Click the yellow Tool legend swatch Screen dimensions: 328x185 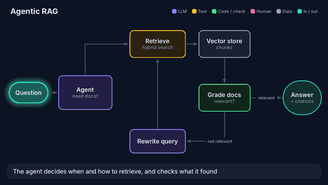click(x=194, y=11)
